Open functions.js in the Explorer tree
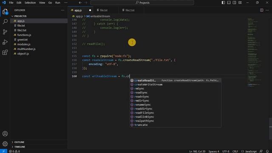Viewport: 272px width, 153px height. click(39, 35)
